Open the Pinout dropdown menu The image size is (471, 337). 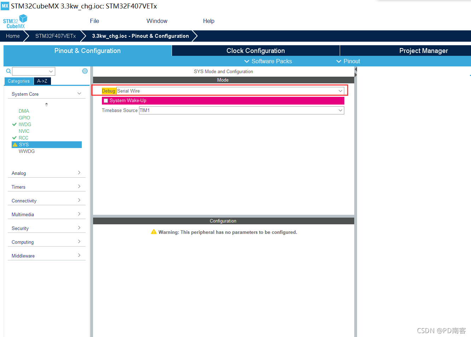point(348,61)
